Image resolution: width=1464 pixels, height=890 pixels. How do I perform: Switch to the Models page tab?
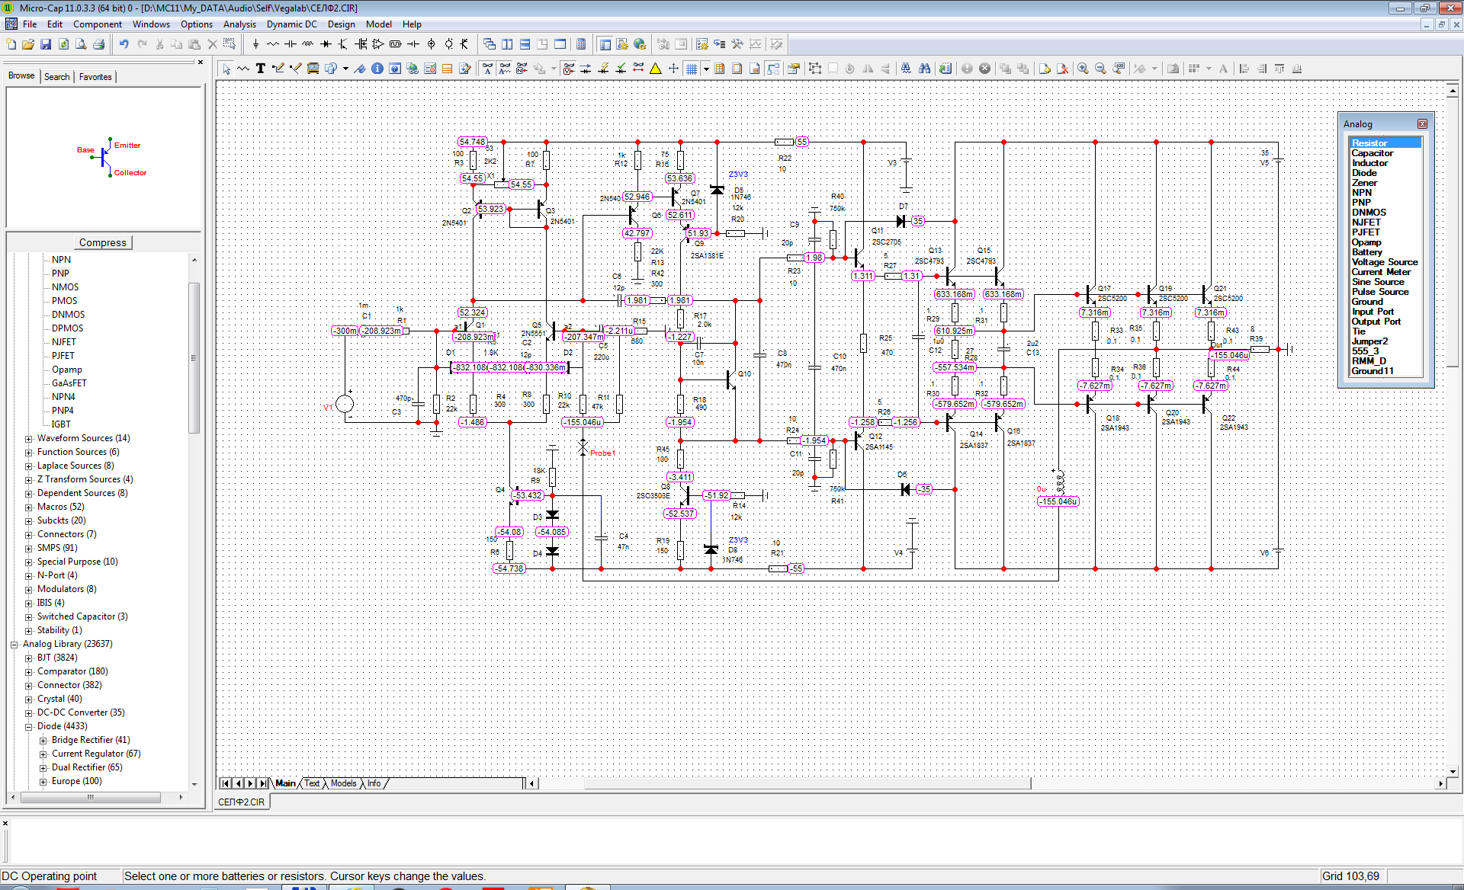pyautogui.click(x=343, y=783)
